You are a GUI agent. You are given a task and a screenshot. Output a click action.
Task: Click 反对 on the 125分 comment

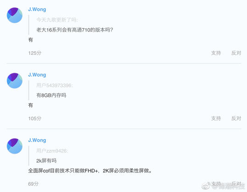pos(236,53)
